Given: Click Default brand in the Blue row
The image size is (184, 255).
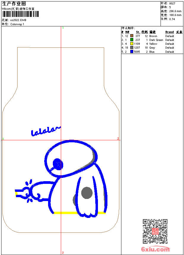Looking at the screenshot, I should (x=170, y=52).
